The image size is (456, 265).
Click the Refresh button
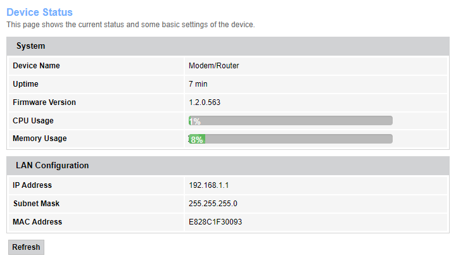26,247
